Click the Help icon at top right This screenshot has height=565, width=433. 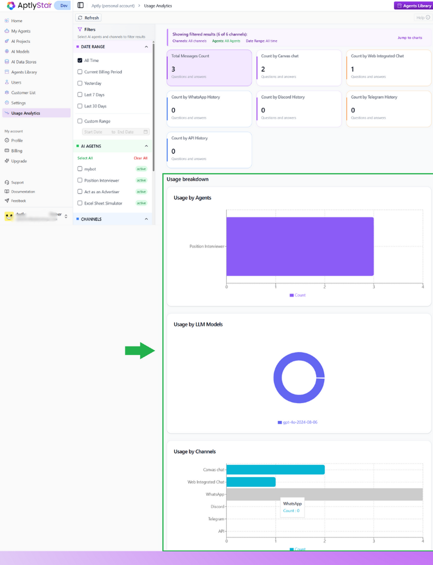[428, 17]
